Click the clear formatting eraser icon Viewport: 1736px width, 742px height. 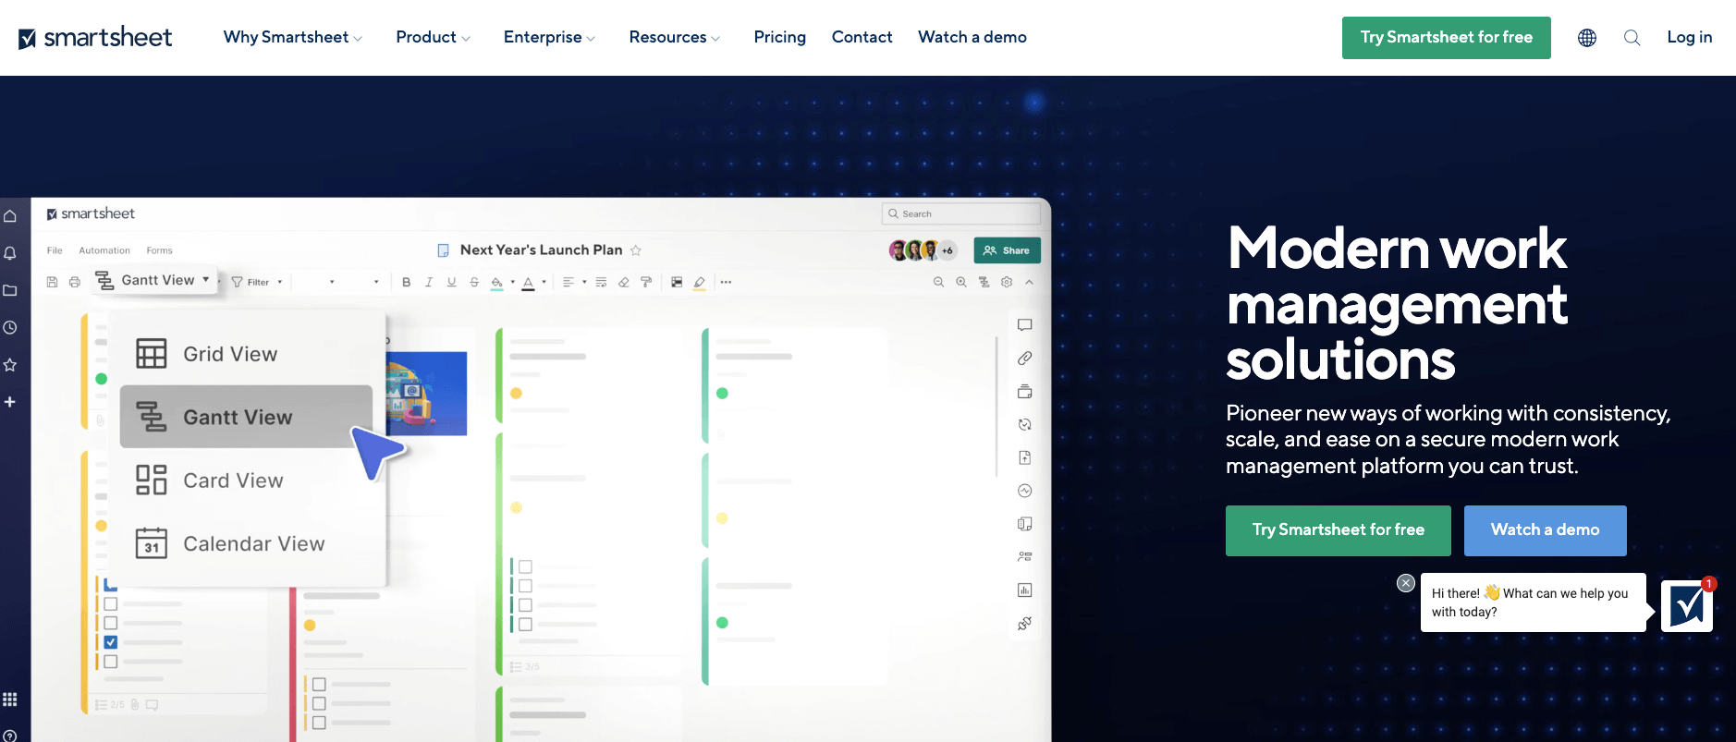624,282
